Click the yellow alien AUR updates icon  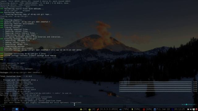click(x=89, y=109)
